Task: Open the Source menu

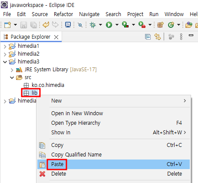Action: tap(40, 14)
